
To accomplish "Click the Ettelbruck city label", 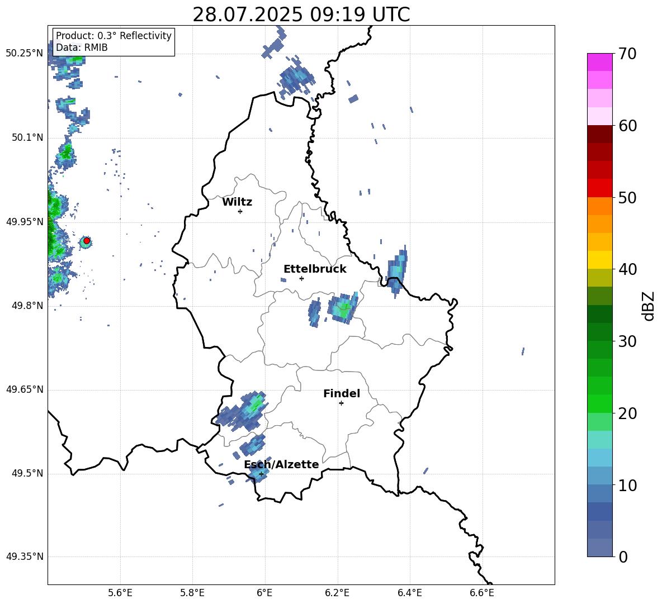I will click(315, 269).
